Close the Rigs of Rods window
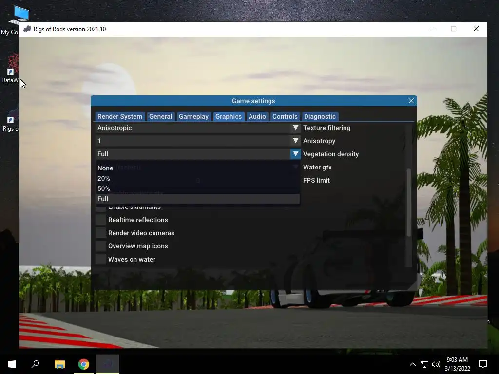499x374 pixels. coord(476,29)
